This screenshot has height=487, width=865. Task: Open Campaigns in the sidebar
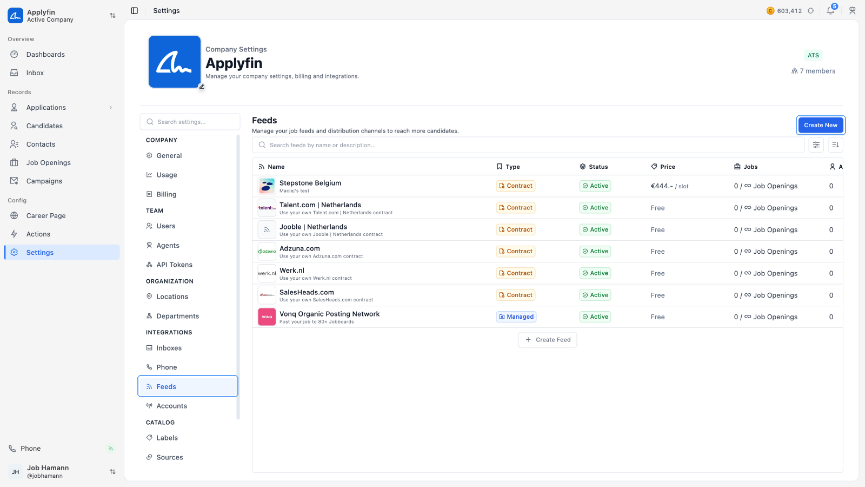pos(62,181)
